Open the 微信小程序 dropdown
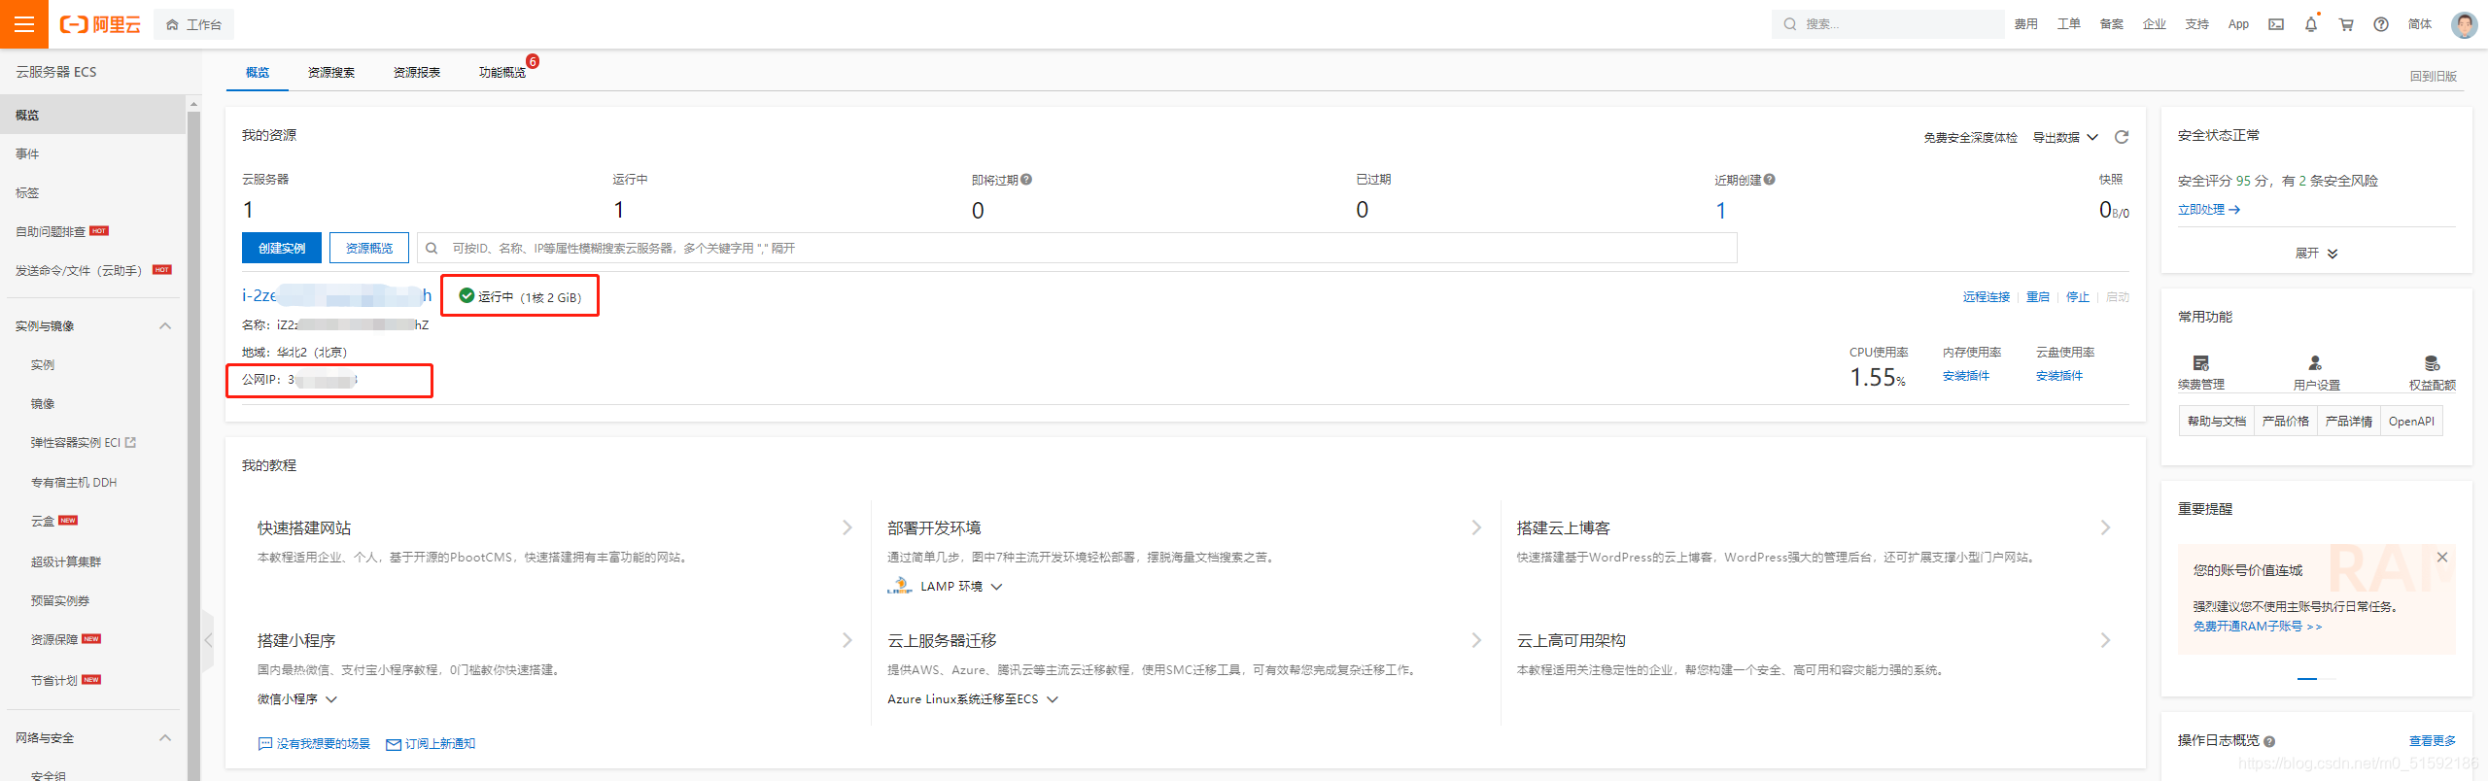2488x781 pixels. click(x=297, y=698)
